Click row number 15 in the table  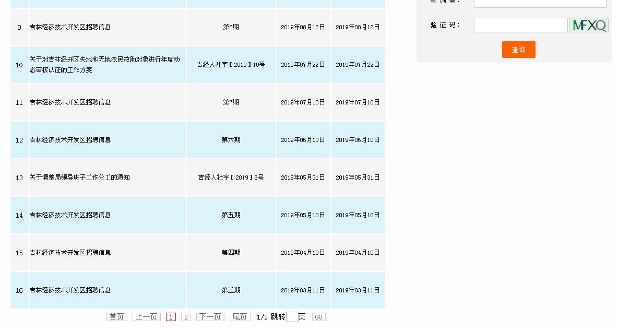(x=19, y=253)
